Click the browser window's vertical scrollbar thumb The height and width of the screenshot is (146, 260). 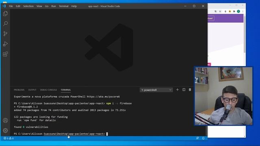(245, 35)
